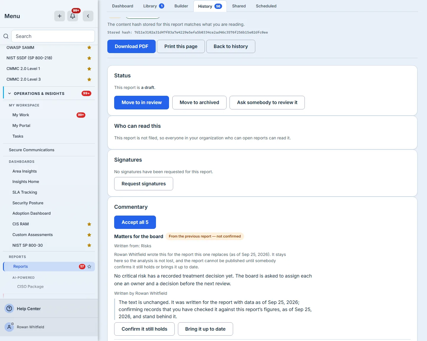Click Print this page

point(181,47)
